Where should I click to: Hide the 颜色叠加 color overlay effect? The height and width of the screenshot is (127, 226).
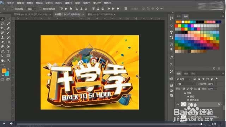pos(188,100)
